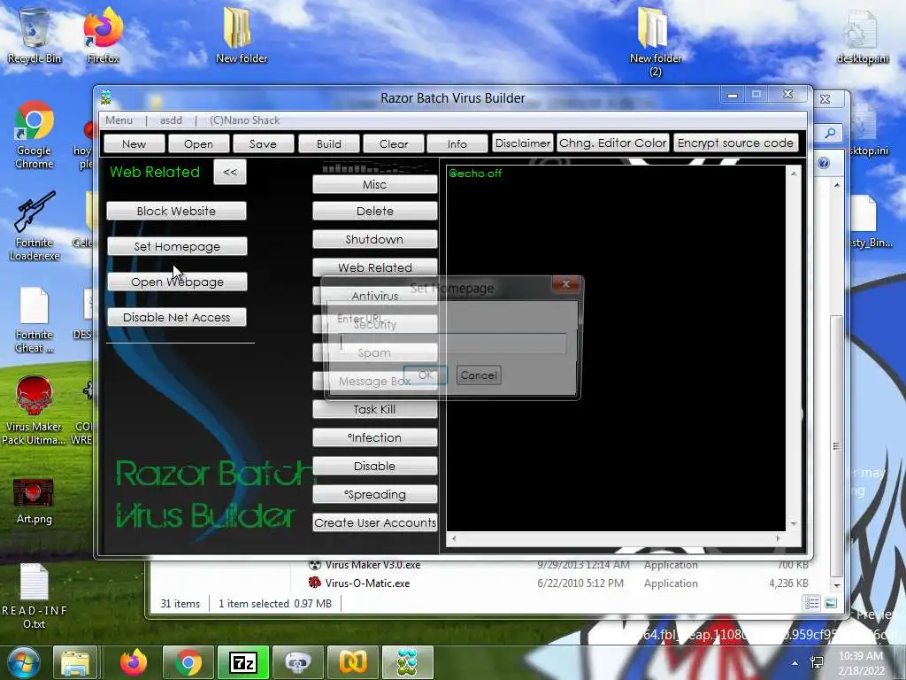Select the desktop.ini file at the top right
Viewport: 906px width, 680px height.
[x=863, y=38]
